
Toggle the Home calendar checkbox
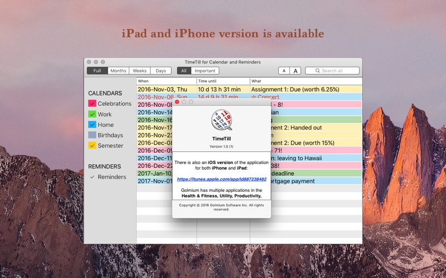tap(92, 125)
